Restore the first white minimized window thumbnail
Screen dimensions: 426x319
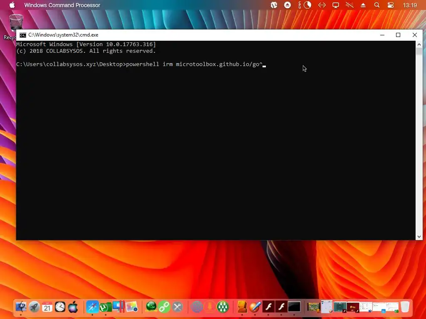(366, 307)
